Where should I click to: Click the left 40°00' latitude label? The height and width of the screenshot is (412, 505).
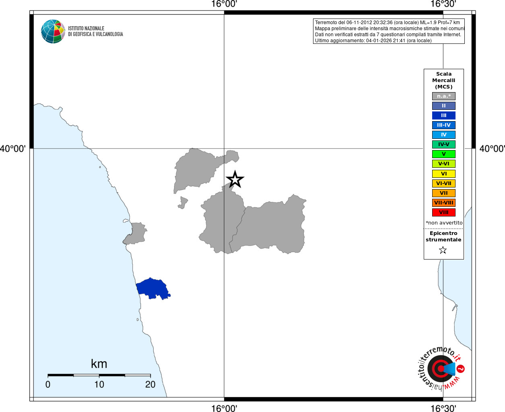[x=13, y=149]
